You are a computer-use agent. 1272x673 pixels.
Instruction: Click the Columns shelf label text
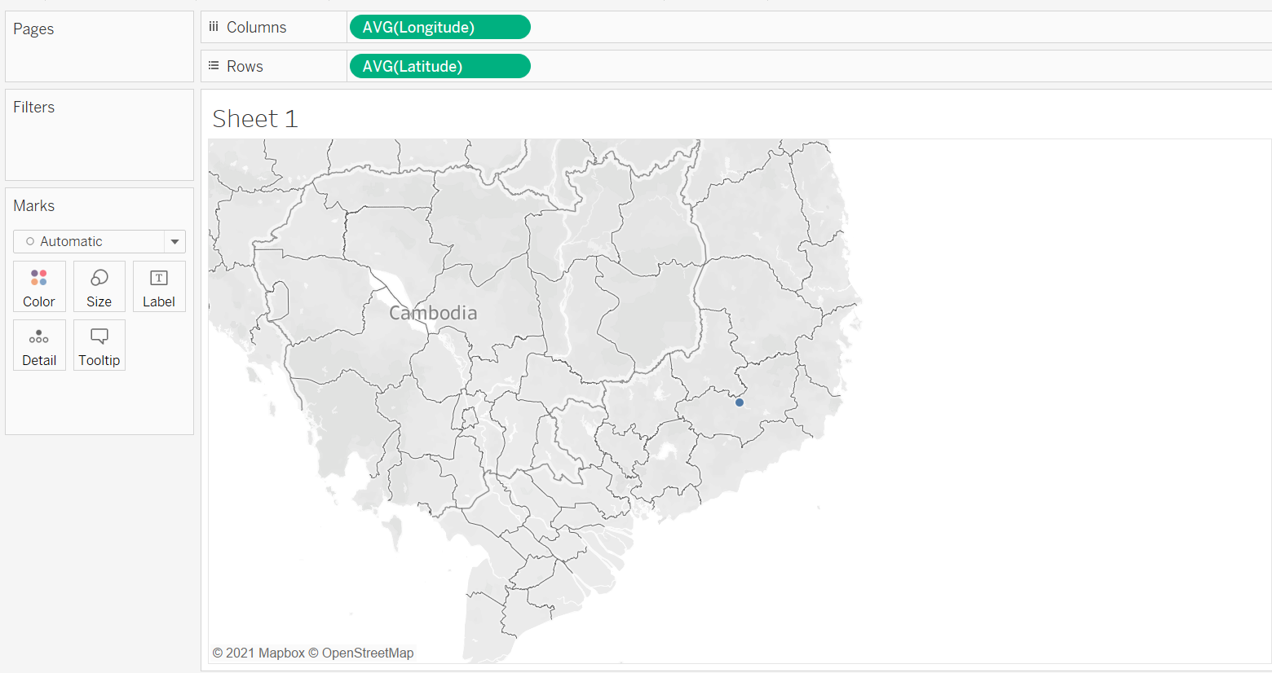click(x=256, y=27)
